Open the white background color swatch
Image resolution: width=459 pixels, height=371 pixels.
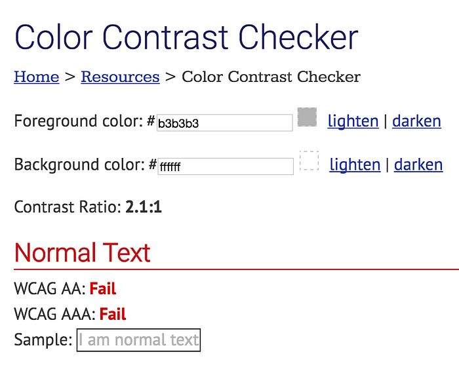tap(309, 161)
